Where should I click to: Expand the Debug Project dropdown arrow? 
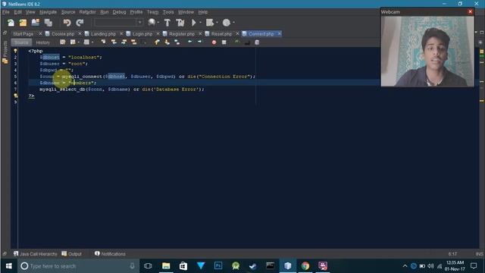coord(217,23)
